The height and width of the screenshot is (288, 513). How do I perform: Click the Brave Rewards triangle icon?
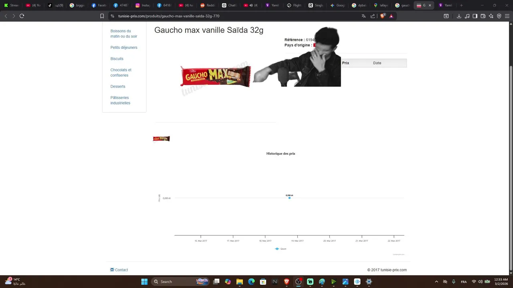click(x=391, y=16)
